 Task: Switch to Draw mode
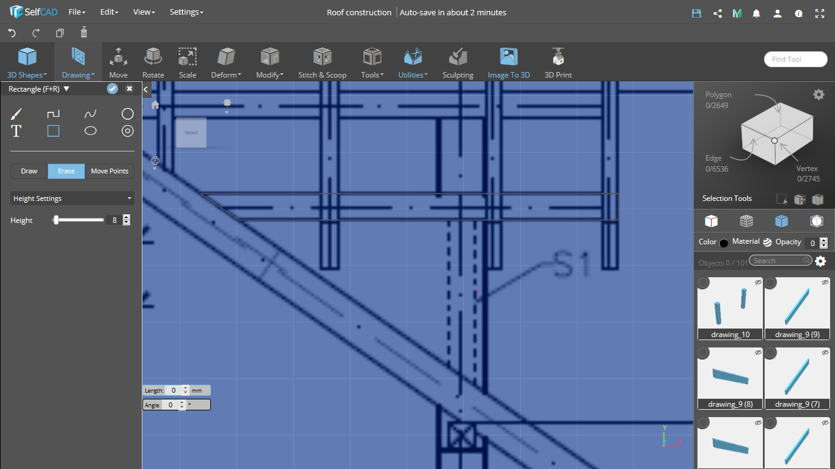pyautogui.click(x=29, y=171)
